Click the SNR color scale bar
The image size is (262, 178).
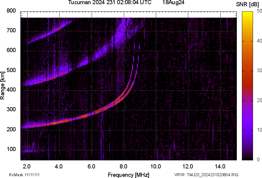click(x=247, y=86)
